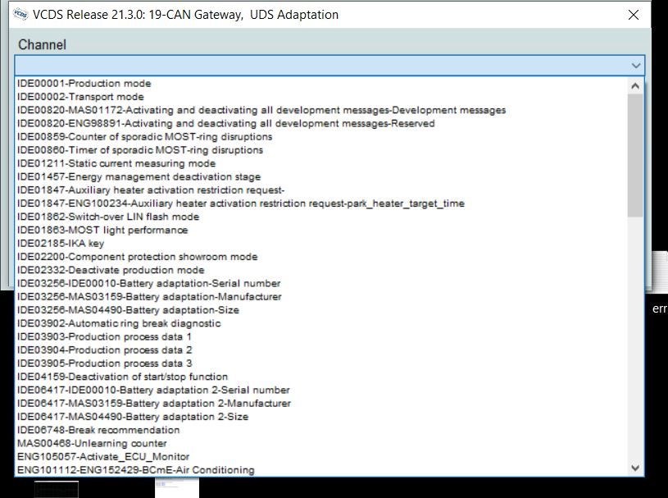The height and width of the screenshot is (498, 668).
Task: Click the channel list scrollbar thumb
Action: [635, 155]
